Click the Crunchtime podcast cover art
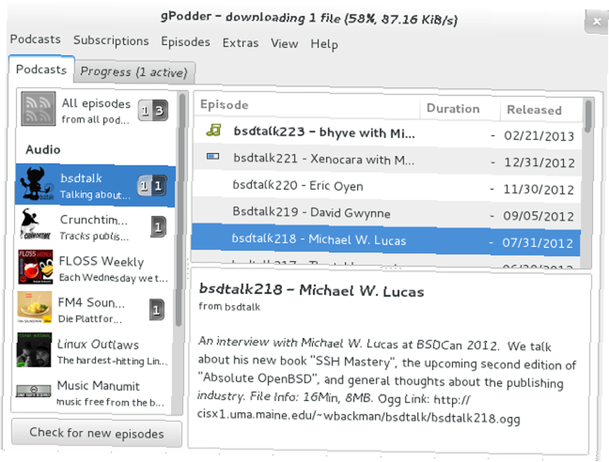609x462 pixels. tap(36, 225)
